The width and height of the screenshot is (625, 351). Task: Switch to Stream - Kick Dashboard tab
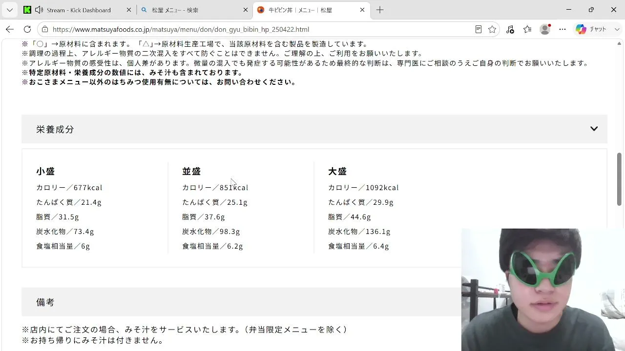(x=78, y=10)
